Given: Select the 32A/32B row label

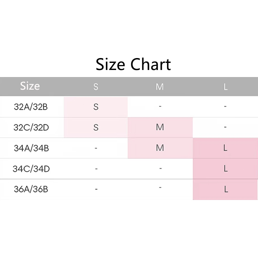Looking at the screenshot, I should click(x=31, y=107).
